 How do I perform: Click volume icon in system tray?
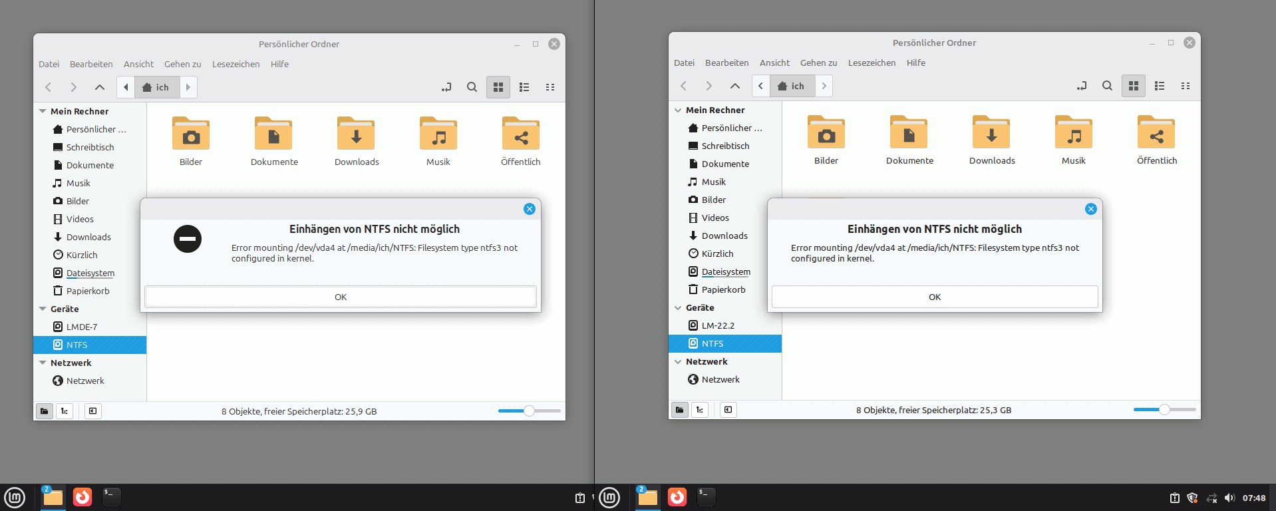pos(1229,498)
